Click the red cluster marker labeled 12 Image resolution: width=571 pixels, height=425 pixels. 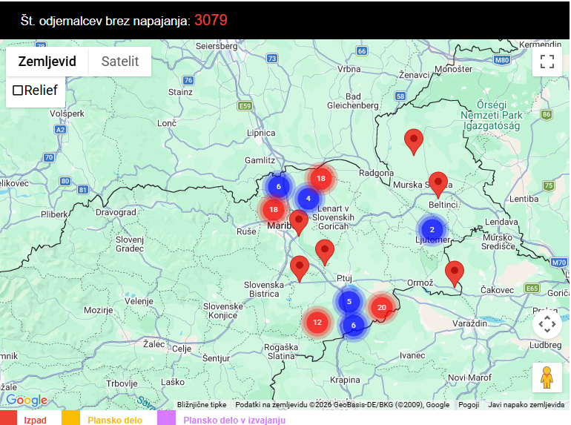click(317, 322)
